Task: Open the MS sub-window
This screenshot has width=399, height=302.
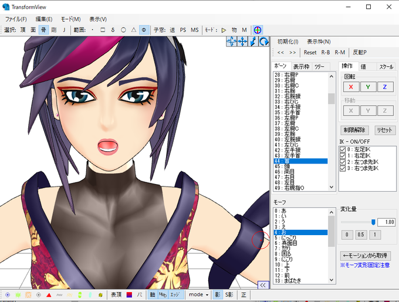Action: tap(195, 30)
